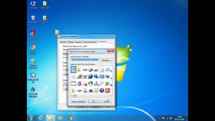This screenshot has height=121, width=215.
Task: Select the admin folder on desktop
Action: 45,19
